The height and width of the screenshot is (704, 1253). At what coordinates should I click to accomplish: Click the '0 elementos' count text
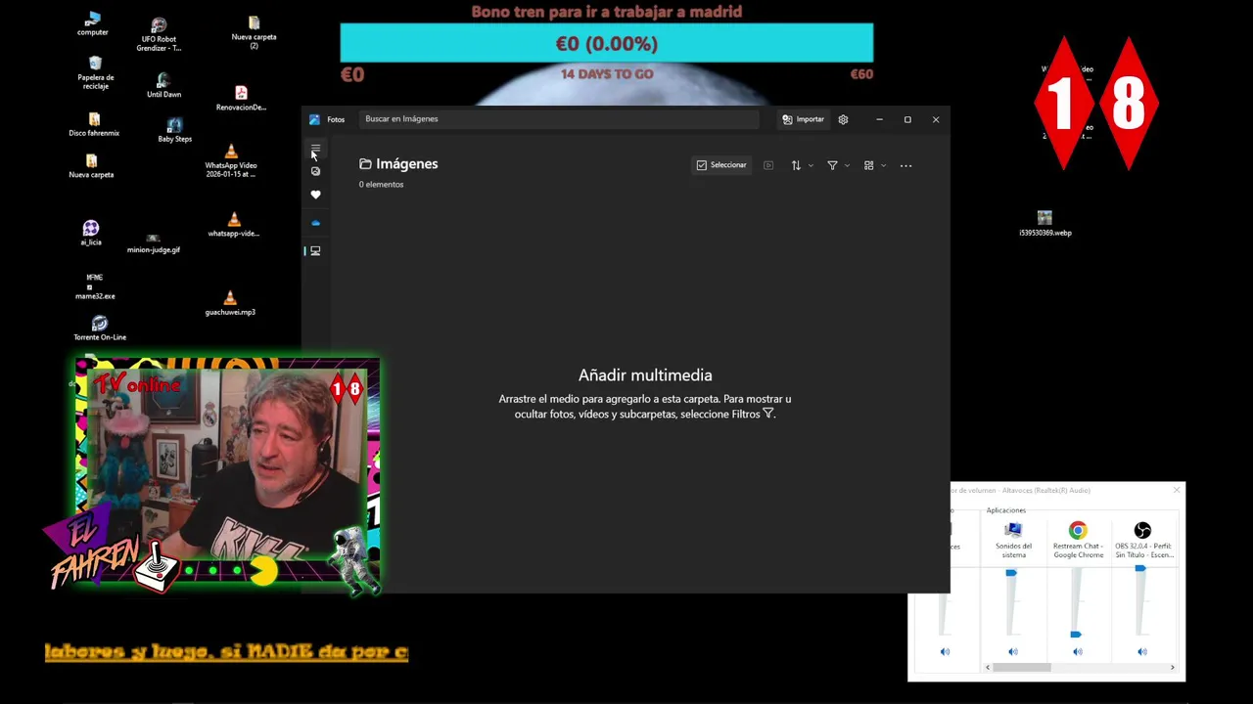coord(381,184)
